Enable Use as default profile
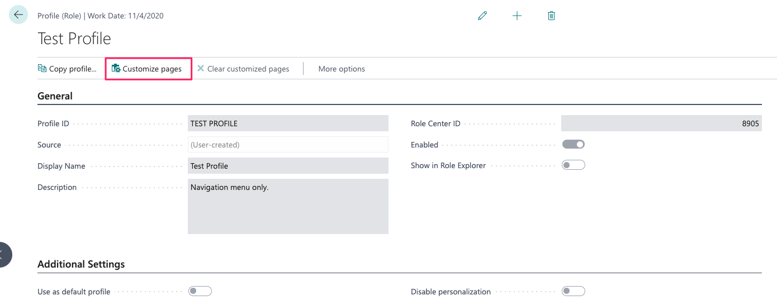The width and height of the screenshot is (777, 300). [x=200, y=291]
